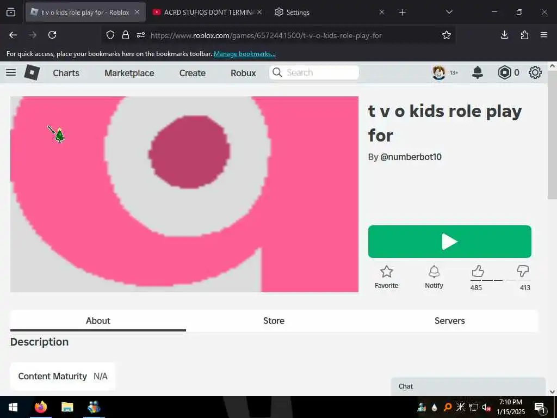This screenshot has height=418, width=557.
Task: Open site permissions icon in address bar
Action: tap(141, 35)
